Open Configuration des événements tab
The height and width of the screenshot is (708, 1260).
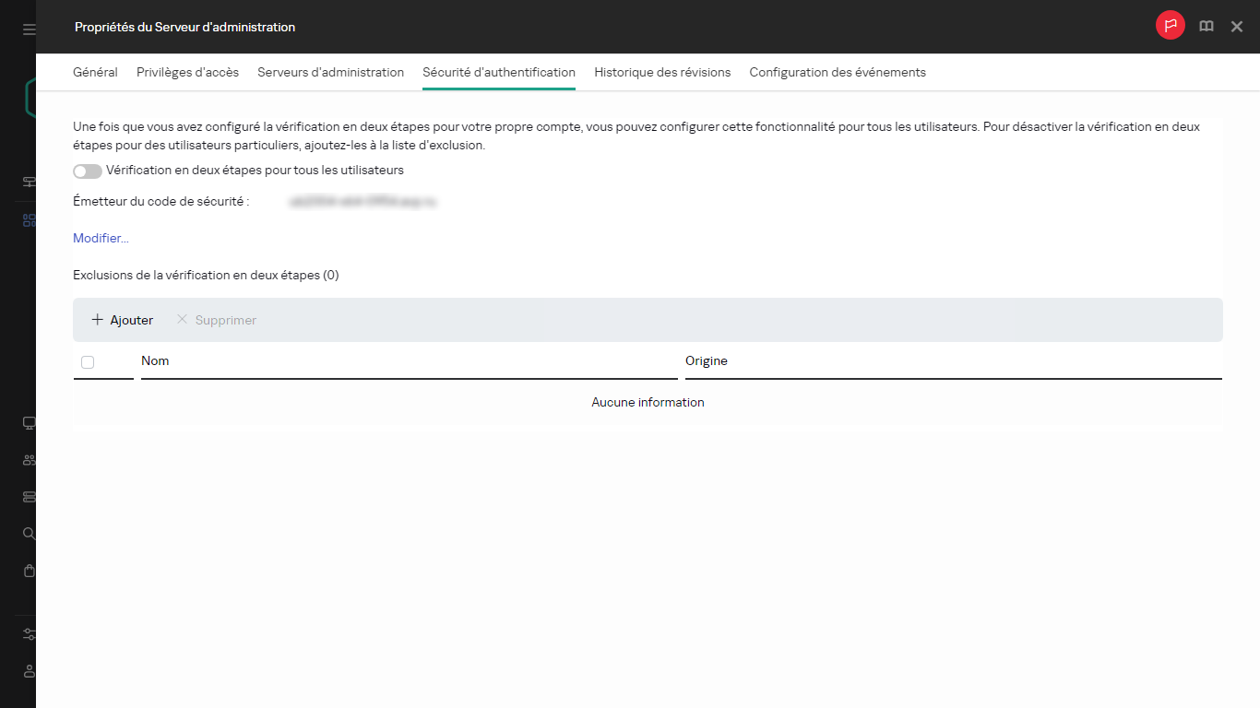click(x=837, y=72)
